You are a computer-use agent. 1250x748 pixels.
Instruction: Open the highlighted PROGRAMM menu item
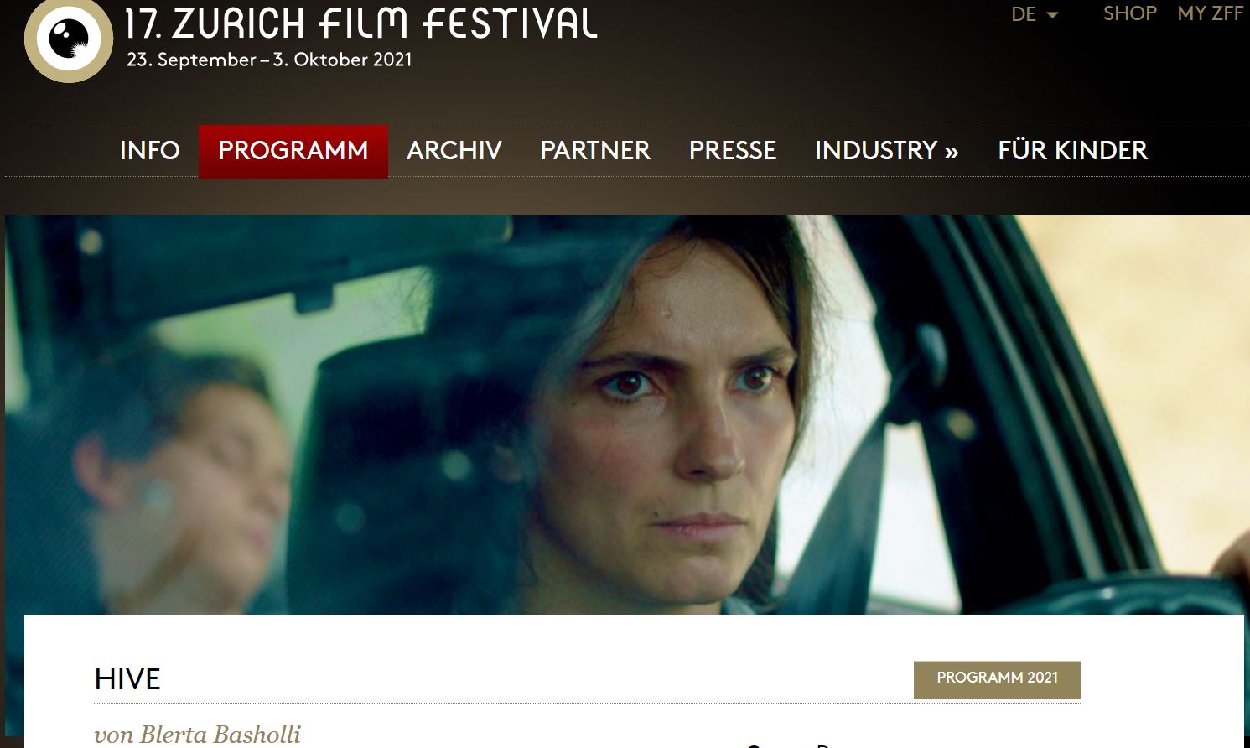pyautogui.click(x=293, y=151)
